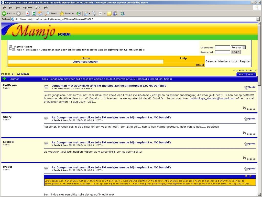Click the Mail envelope icon
The image size is (262, 197).
coord(86,14)
